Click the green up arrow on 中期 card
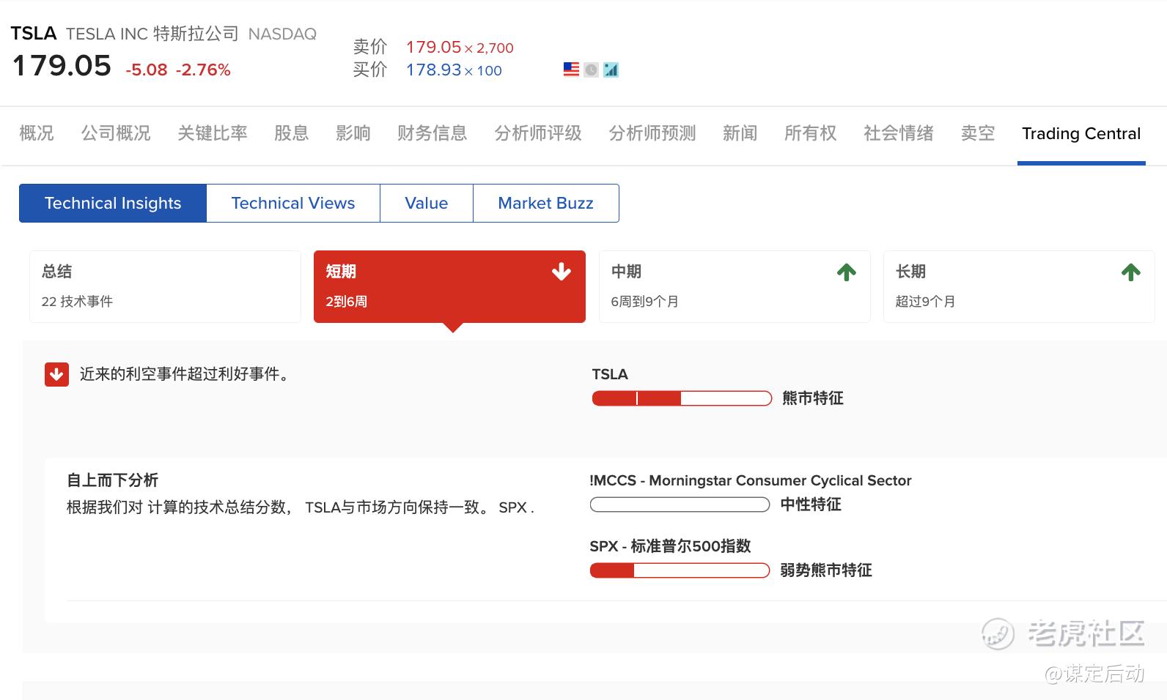Screen dimensions: 1167x700 click(x=847, y=272)
